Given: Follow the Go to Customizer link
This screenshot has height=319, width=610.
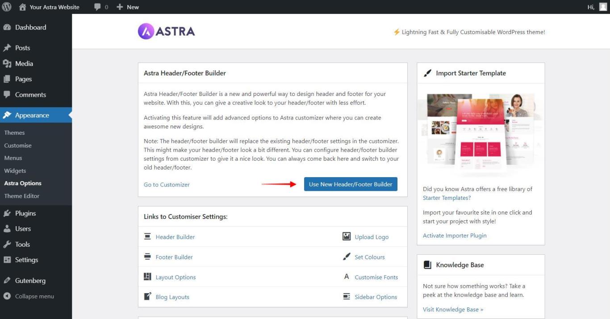Looking at the screenshot, I should click(167, 185).
